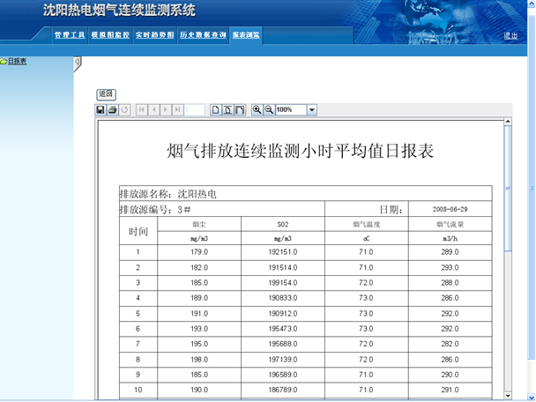
Task: Go to the next report page
Action: point(167,110)
